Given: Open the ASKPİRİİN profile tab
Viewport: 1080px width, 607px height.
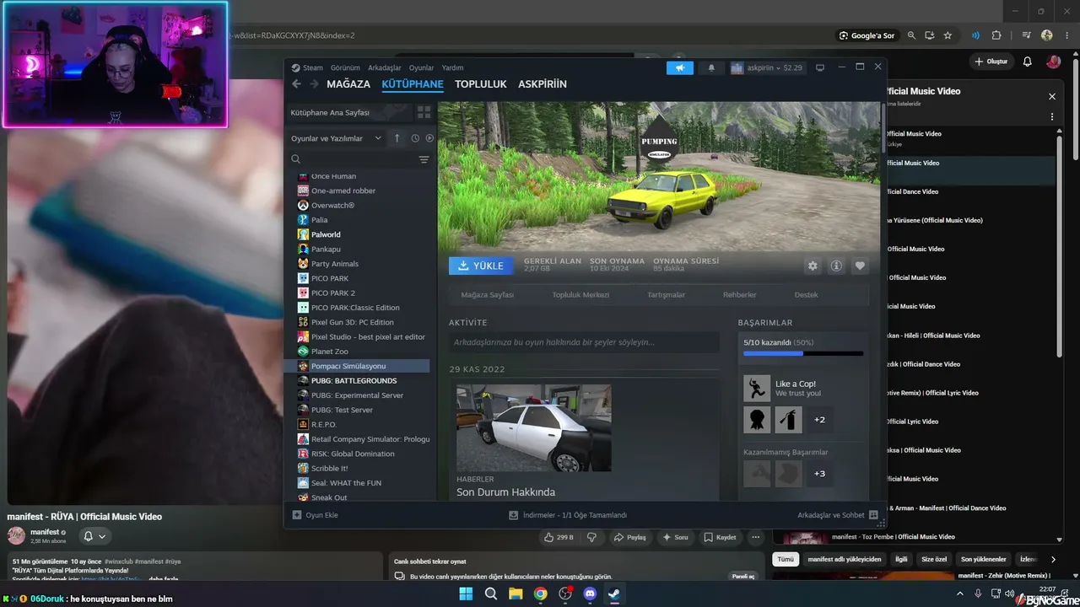Looking at the screenshot, I should (543, 84).
